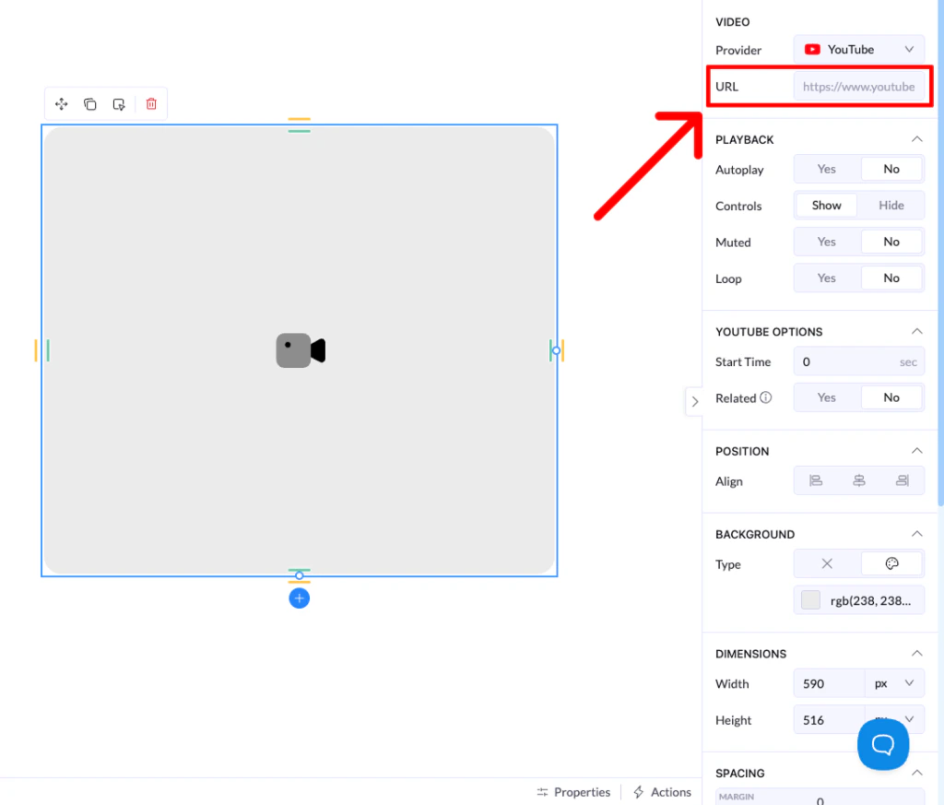
Task: Open the Width unit px dropdown
Action: pyautogui.click(x=894, y=683)
